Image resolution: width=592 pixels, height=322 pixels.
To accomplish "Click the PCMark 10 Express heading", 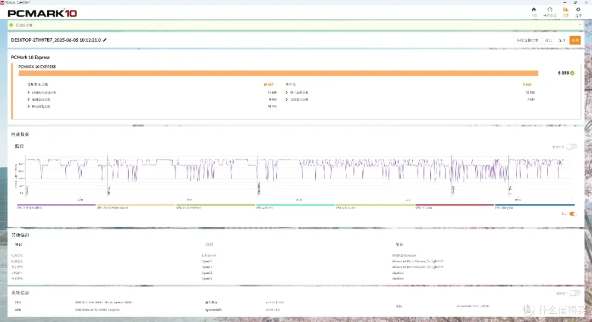I will coord(30,58).
